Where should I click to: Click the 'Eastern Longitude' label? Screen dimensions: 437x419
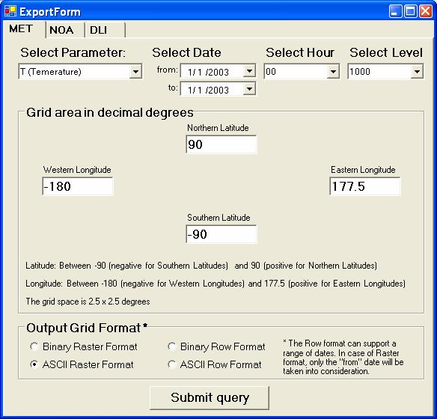pyautogui.click(x=363, y=170)
